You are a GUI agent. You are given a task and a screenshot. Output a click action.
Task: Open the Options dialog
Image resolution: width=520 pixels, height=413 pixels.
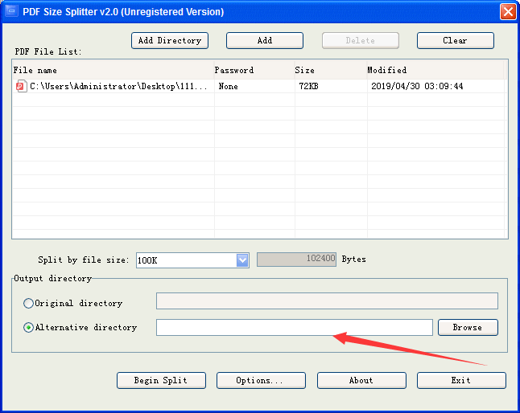pos(261,380)
